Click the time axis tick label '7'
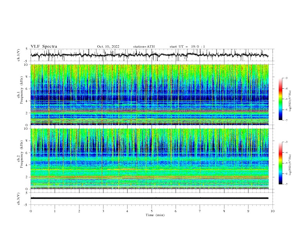The width and height of the screenshot is (307, 237). click(x=200, y=211)
